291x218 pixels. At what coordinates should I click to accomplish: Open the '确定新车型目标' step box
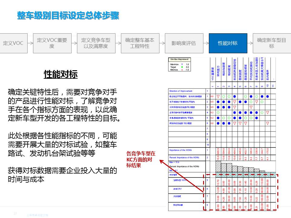pos(272,43)
